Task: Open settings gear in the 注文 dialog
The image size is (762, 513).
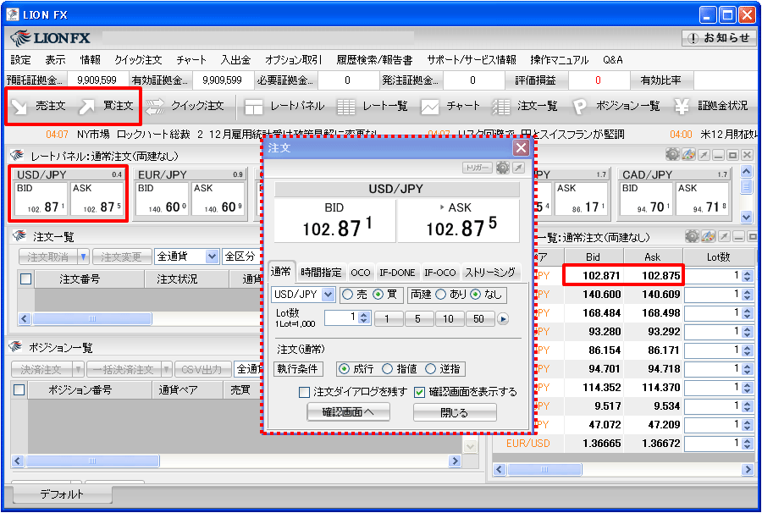Action: [503, 168]
